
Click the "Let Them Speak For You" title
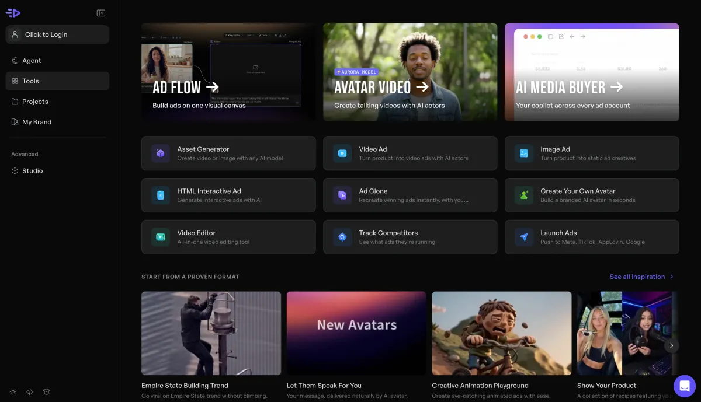coord(324,386)
